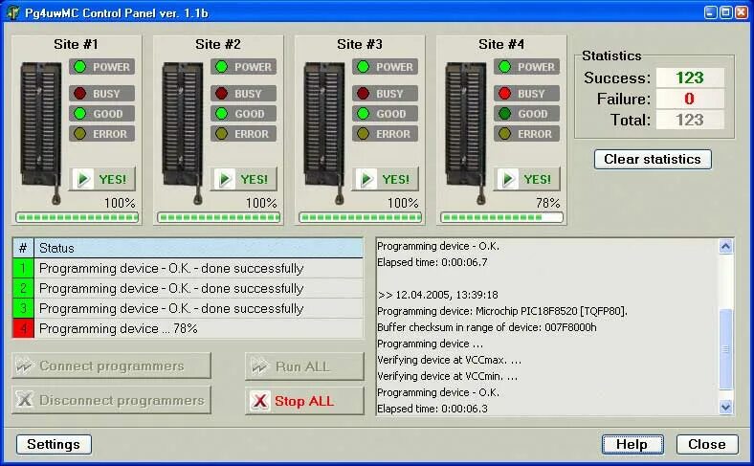The image size is (754, 466).
Task: Click the log scrollbar down arrow
Action: coord(725,408)
